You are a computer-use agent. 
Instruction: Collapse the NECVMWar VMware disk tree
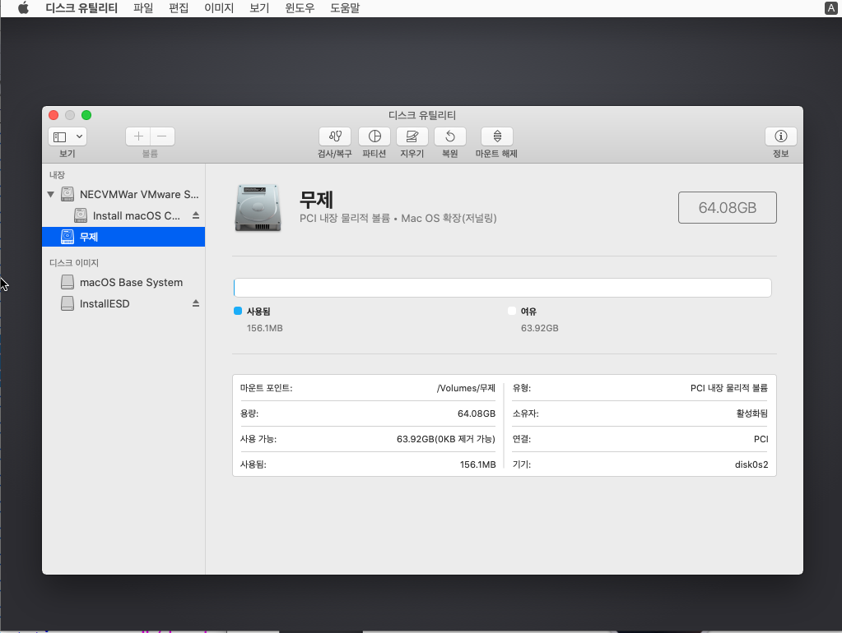51,195
